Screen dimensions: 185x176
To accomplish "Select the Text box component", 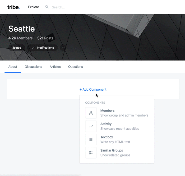I will click(117, 140).
